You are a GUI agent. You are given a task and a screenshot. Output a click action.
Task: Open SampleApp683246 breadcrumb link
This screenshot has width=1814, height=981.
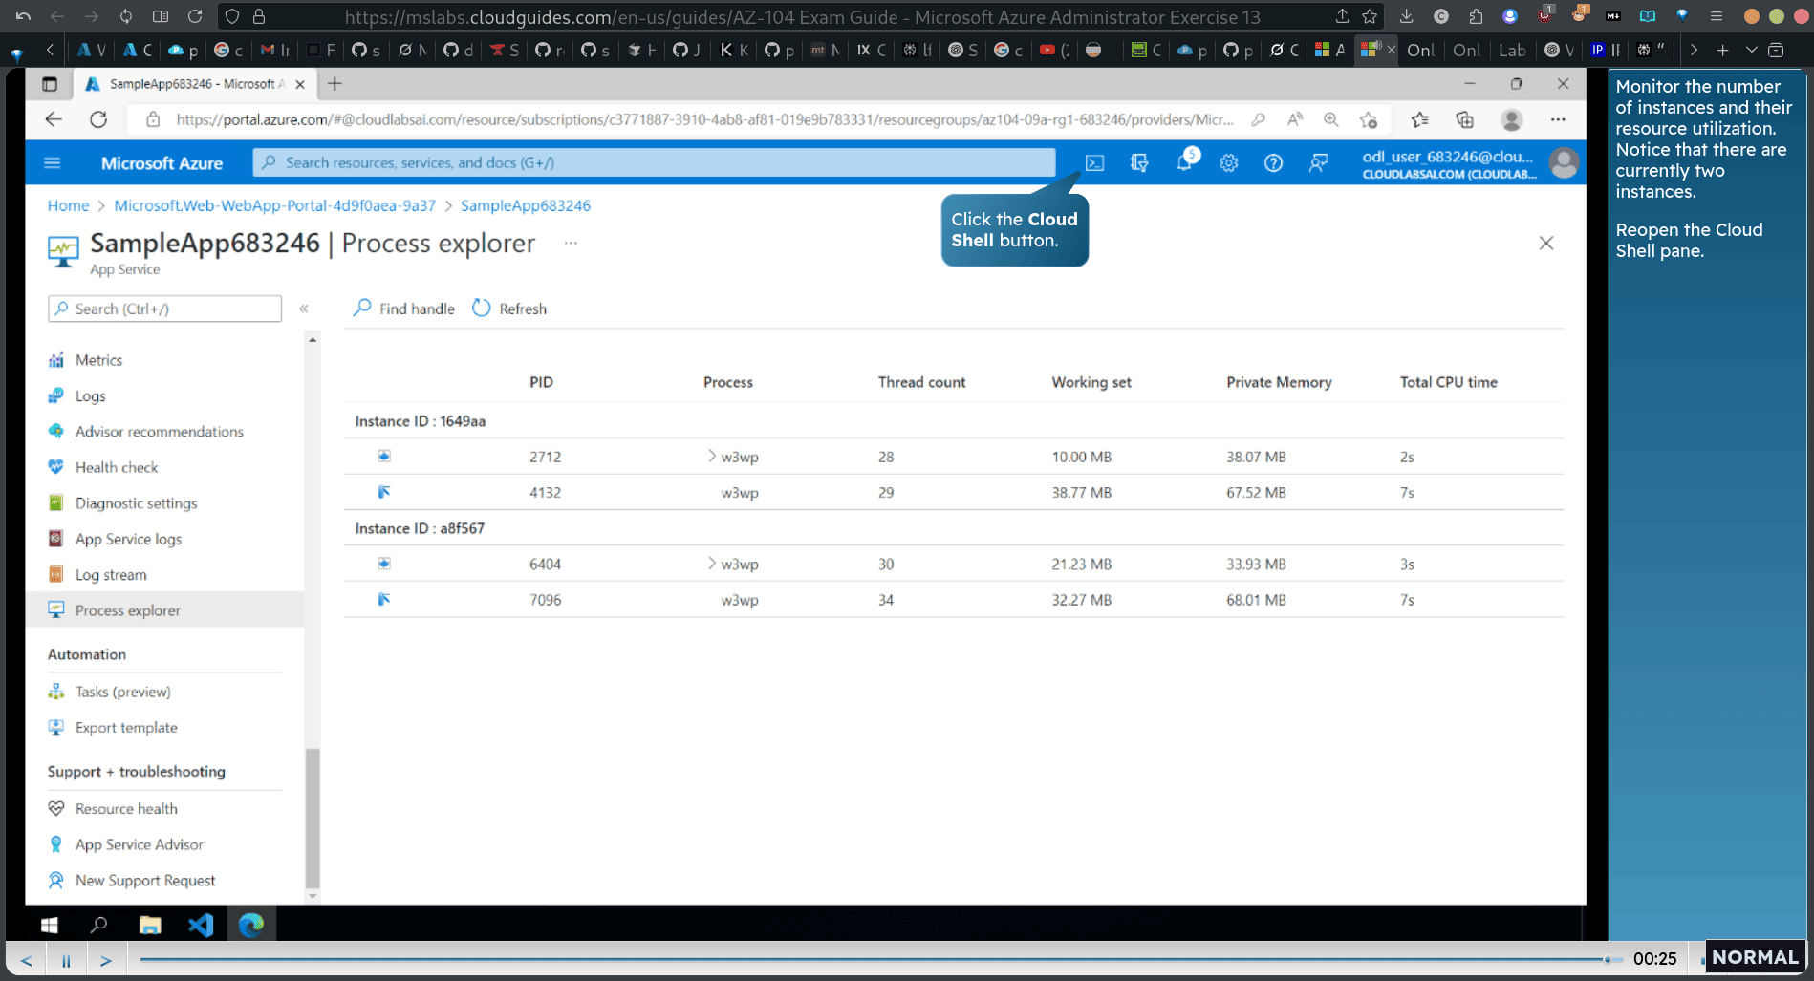click(x=526, y=205)
